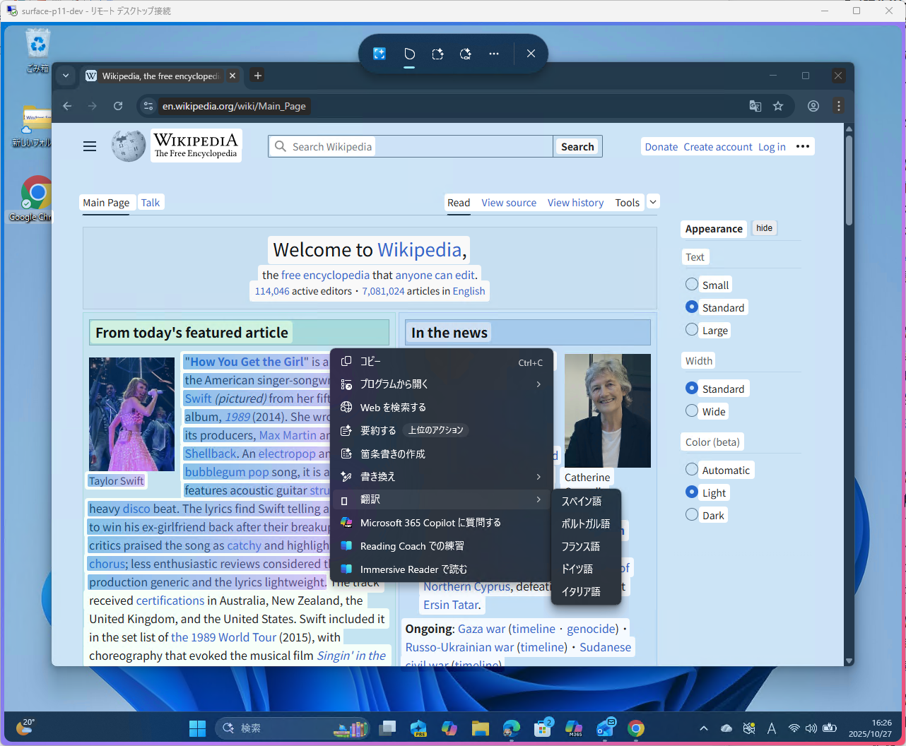906x746 pixels.
Task: Open Wikipedia personal tools ellipsis
Action: pyautogui.click(x=803, y=146)
